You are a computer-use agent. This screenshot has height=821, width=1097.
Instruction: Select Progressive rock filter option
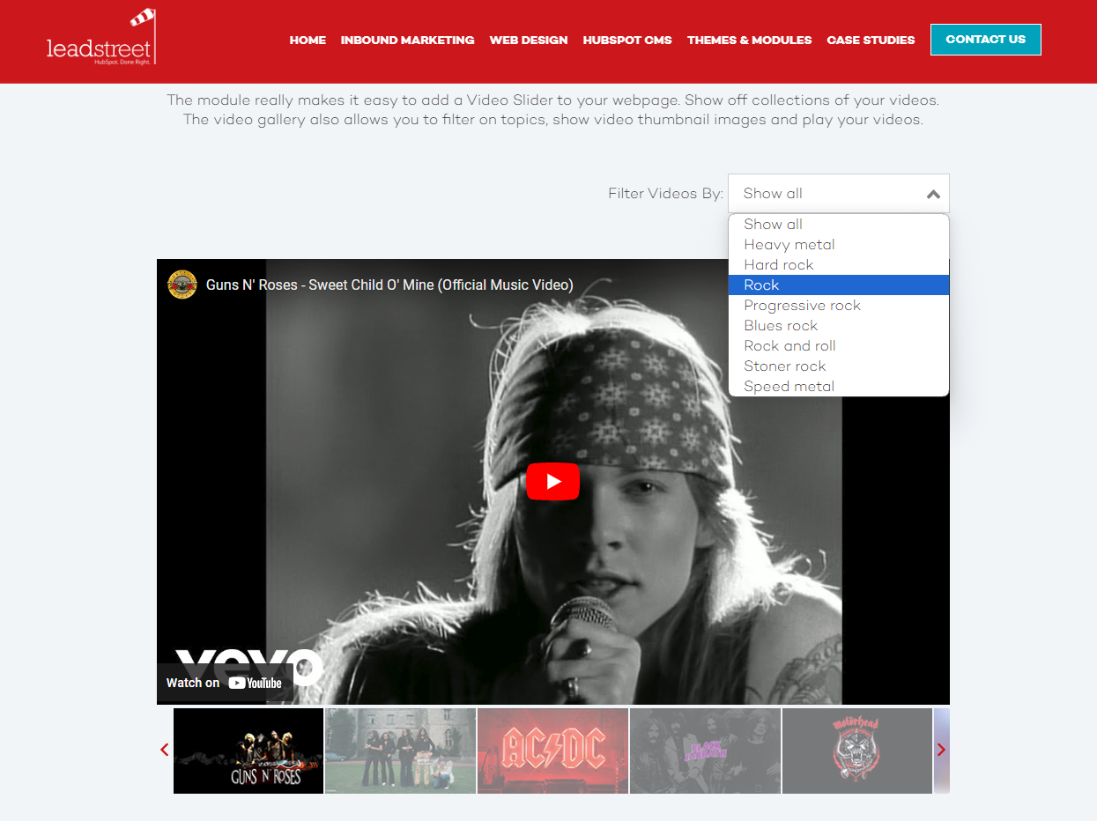tap(839, 306)
